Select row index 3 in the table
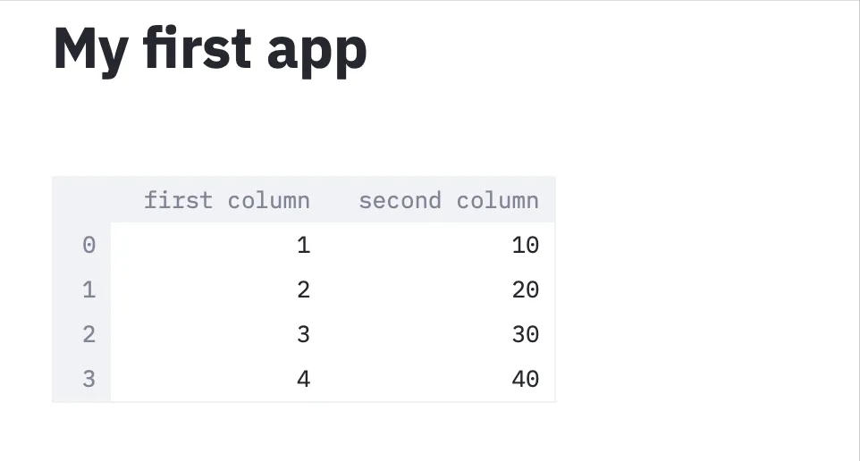Screen dimensions: 860x461 click(x=88, y=379)
